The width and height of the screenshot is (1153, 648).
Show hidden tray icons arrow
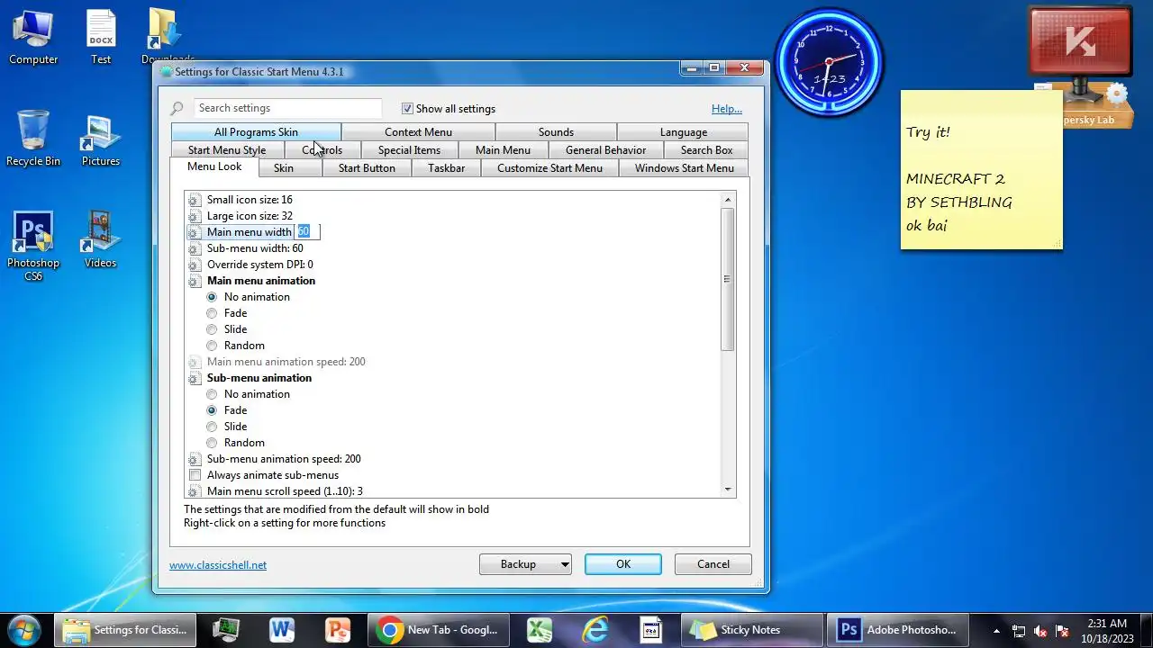996,631
